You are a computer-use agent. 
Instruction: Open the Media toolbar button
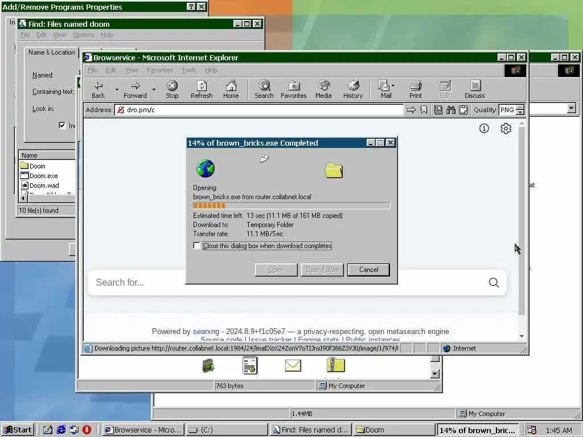pyautogui.click(x=323, y=89)
